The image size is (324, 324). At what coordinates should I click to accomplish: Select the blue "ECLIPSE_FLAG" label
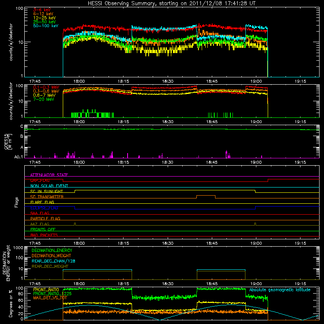click(44, 208)
